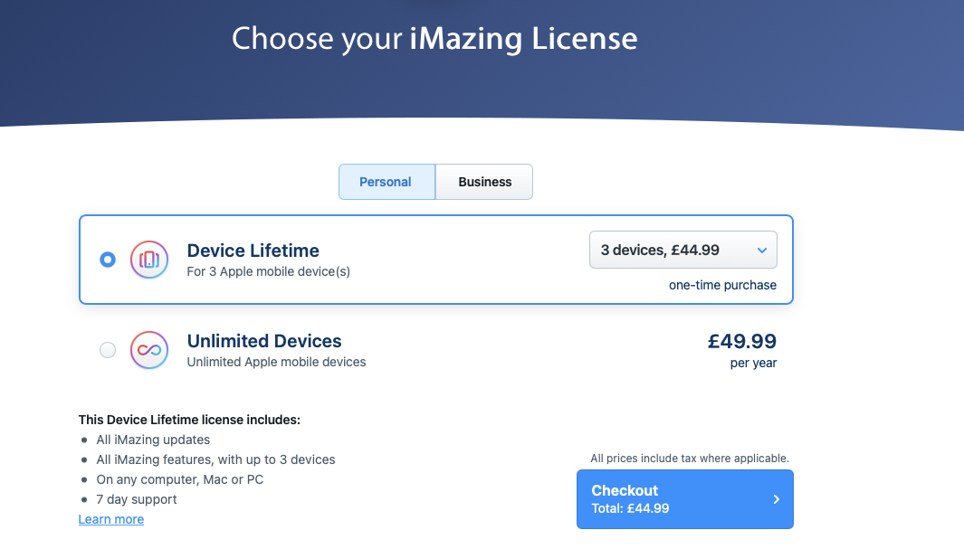This screenshot has width=964, height=549.
Task: Click the 'Device Lifetime' plan title
Action: click(253, 251)
